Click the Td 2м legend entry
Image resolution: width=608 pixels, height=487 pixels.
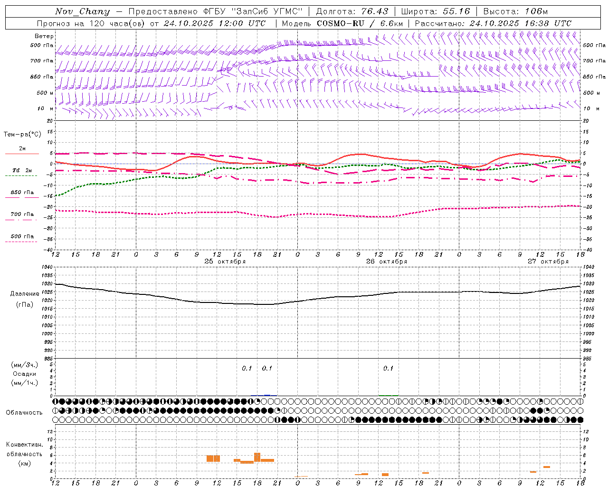[x=22, y=170]
